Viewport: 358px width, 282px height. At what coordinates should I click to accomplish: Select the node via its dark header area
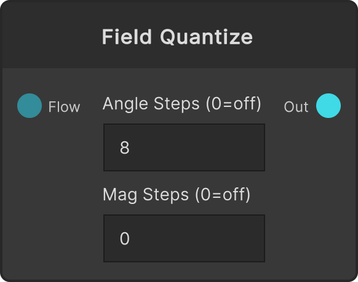(179, 34)
